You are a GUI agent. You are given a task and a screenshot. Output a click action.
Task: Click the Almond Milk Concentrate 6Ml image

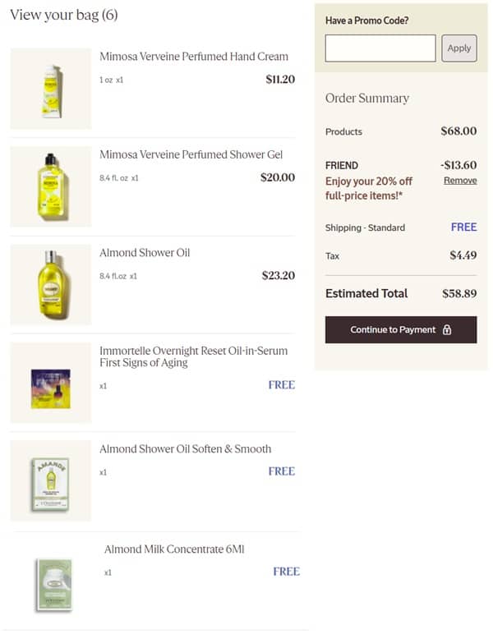[x=54, y=581]
